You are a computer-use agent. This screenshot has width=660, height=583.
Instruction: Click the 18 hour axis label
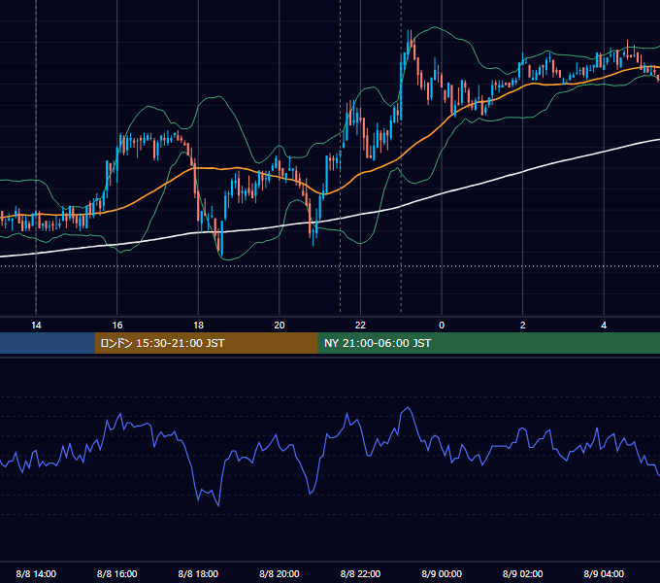coord(198,326)
